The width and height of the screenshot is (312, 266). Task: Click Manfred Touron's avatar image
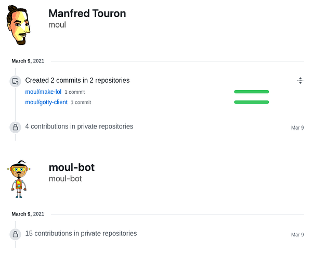coord(18,25)
